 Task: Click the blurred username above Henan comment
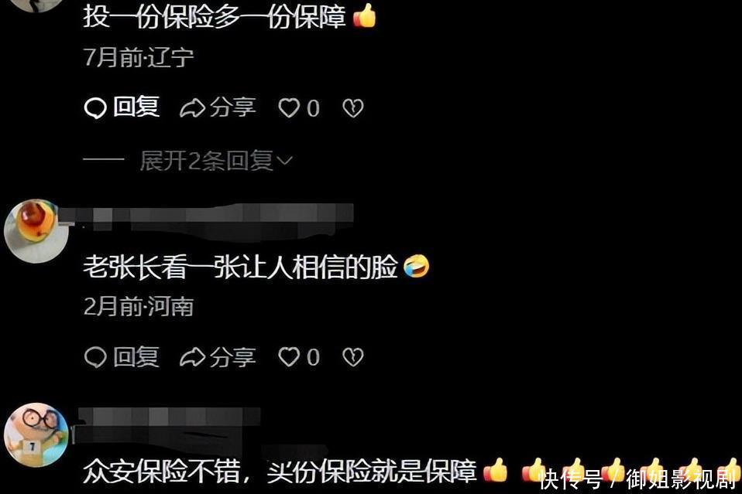[x=206, y=219]
